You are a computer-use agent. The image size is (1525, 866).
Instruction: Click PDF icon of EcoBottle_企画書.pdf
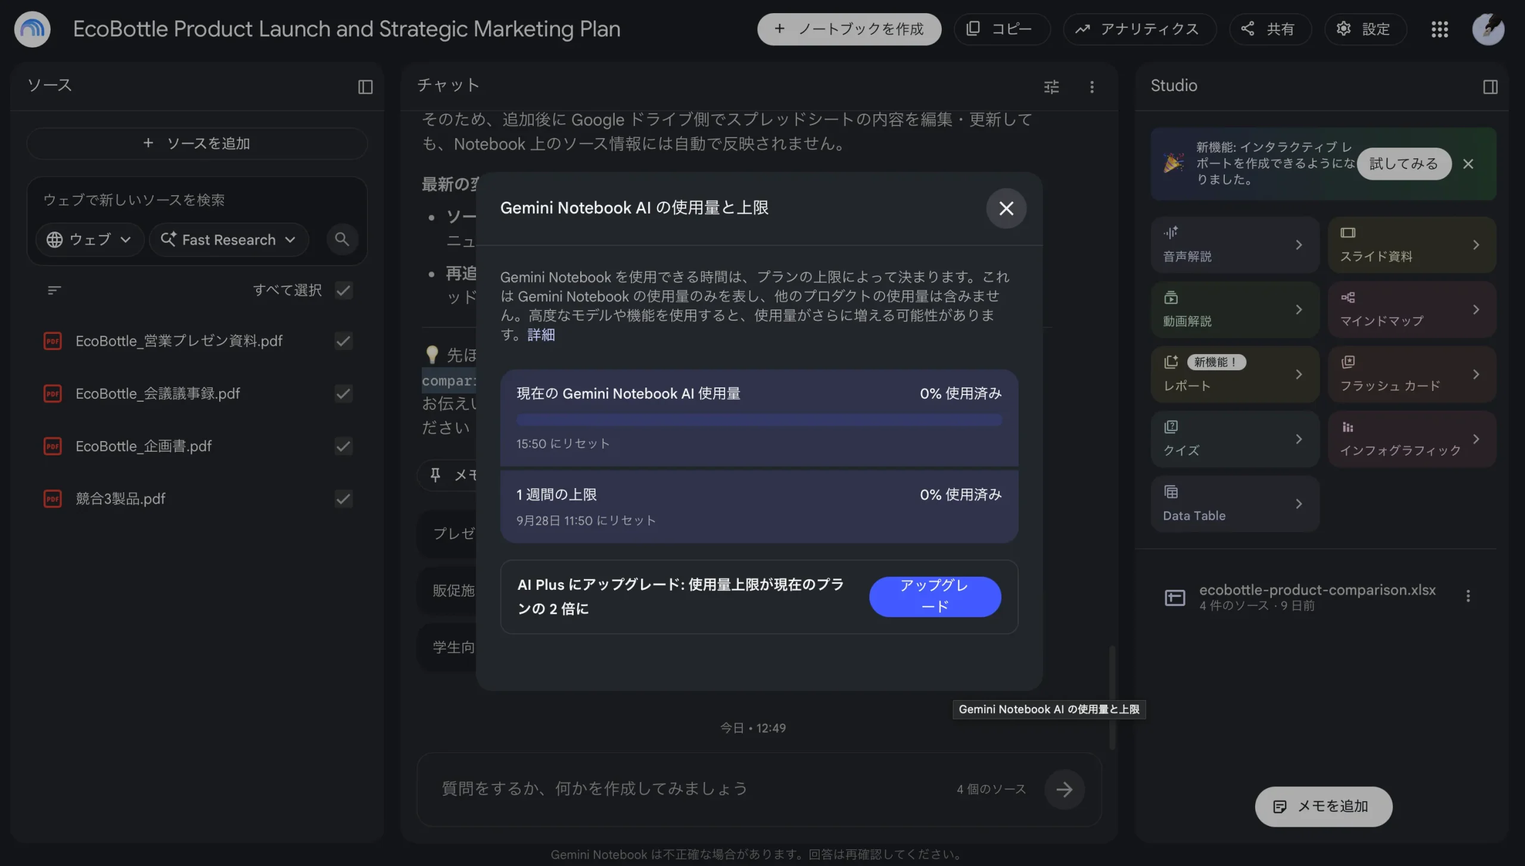click(53, 446)
